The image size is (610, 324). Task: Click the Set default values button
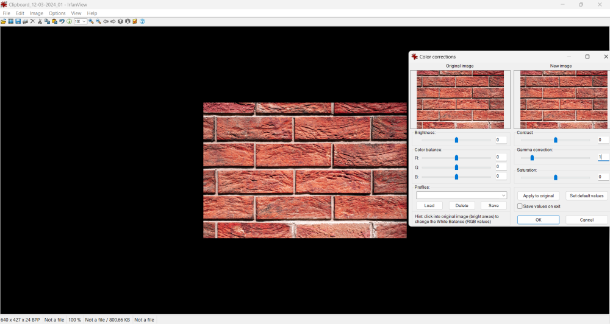(587, 195)
